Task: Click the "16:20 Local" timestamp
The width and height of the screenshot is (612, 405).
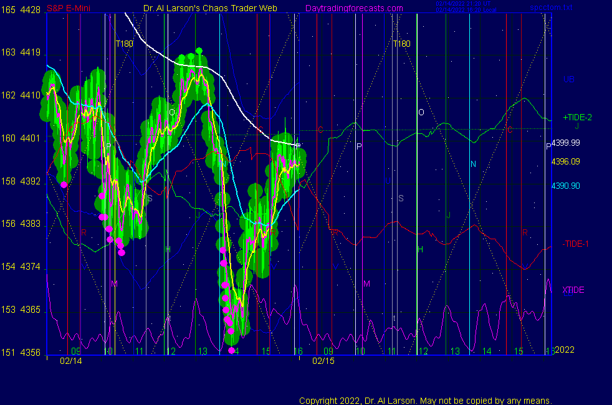Action: coord(481,10)
